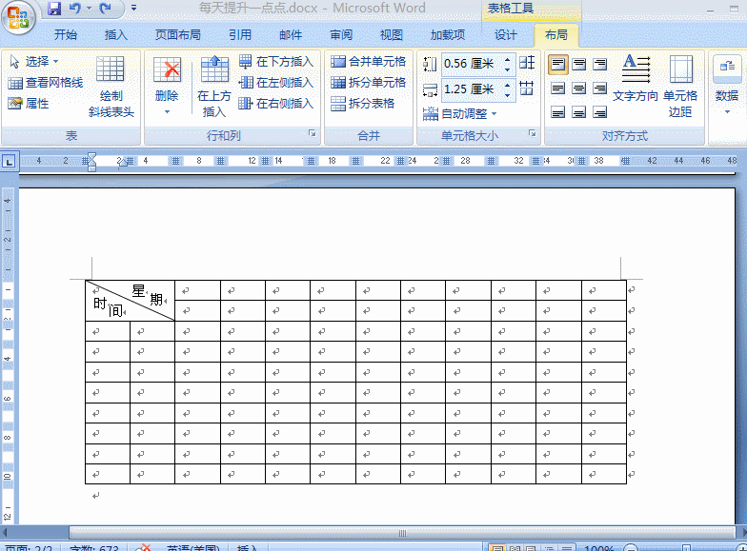Select align top left icon
Image resolution: width=747 pixels, height=551 pixels.
[x=557, y=65]
